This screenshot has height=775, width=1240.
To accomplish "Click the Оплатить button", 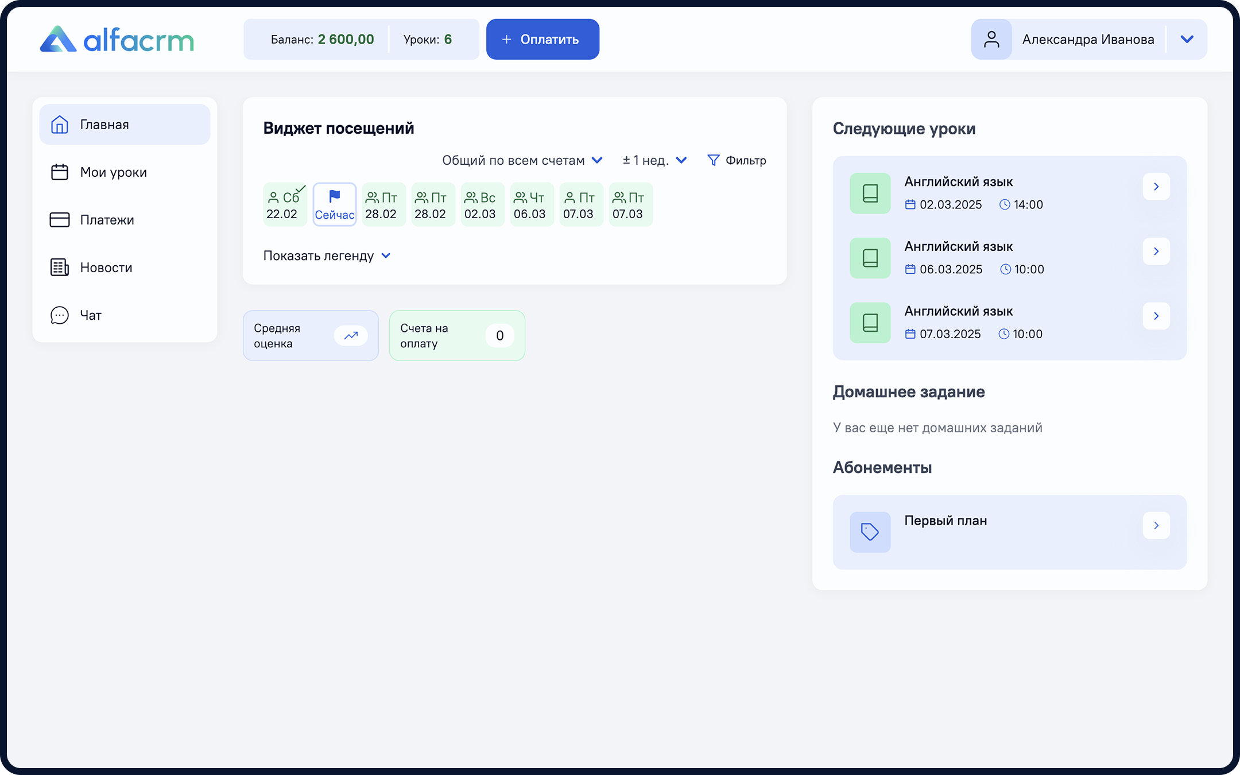I will pyautogui.click(x=542, y=39).
